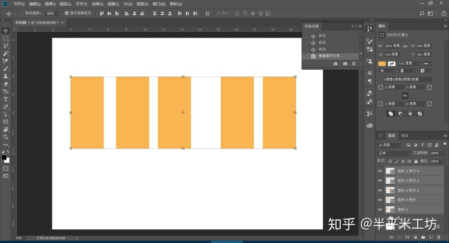Click the combine shapes path operation icon

(x=390, y=113)
